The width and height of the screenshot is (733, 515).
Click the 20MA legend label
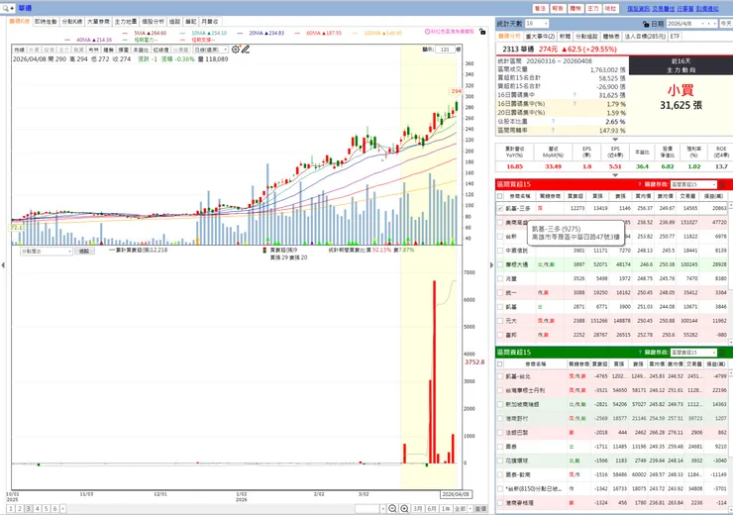pos(266,34)
